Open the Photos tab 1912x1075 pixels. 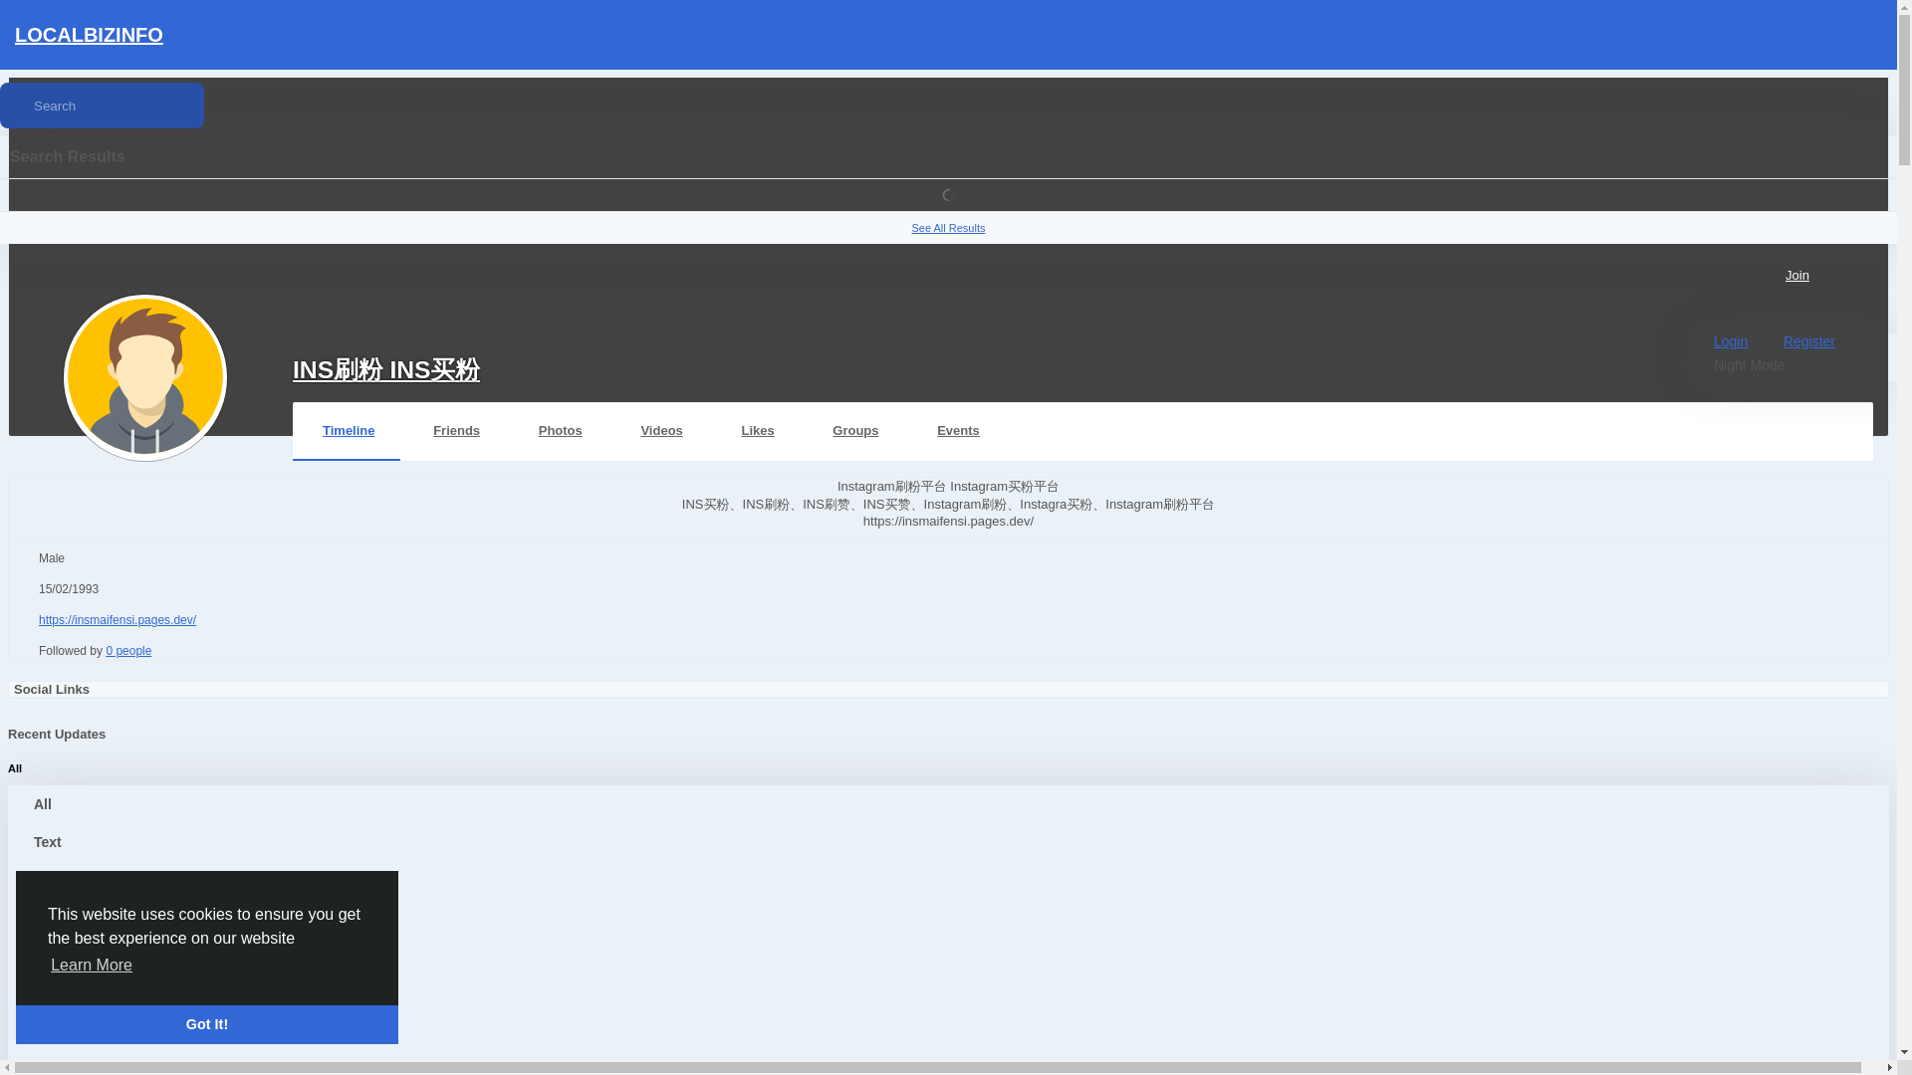pos(560,431)
